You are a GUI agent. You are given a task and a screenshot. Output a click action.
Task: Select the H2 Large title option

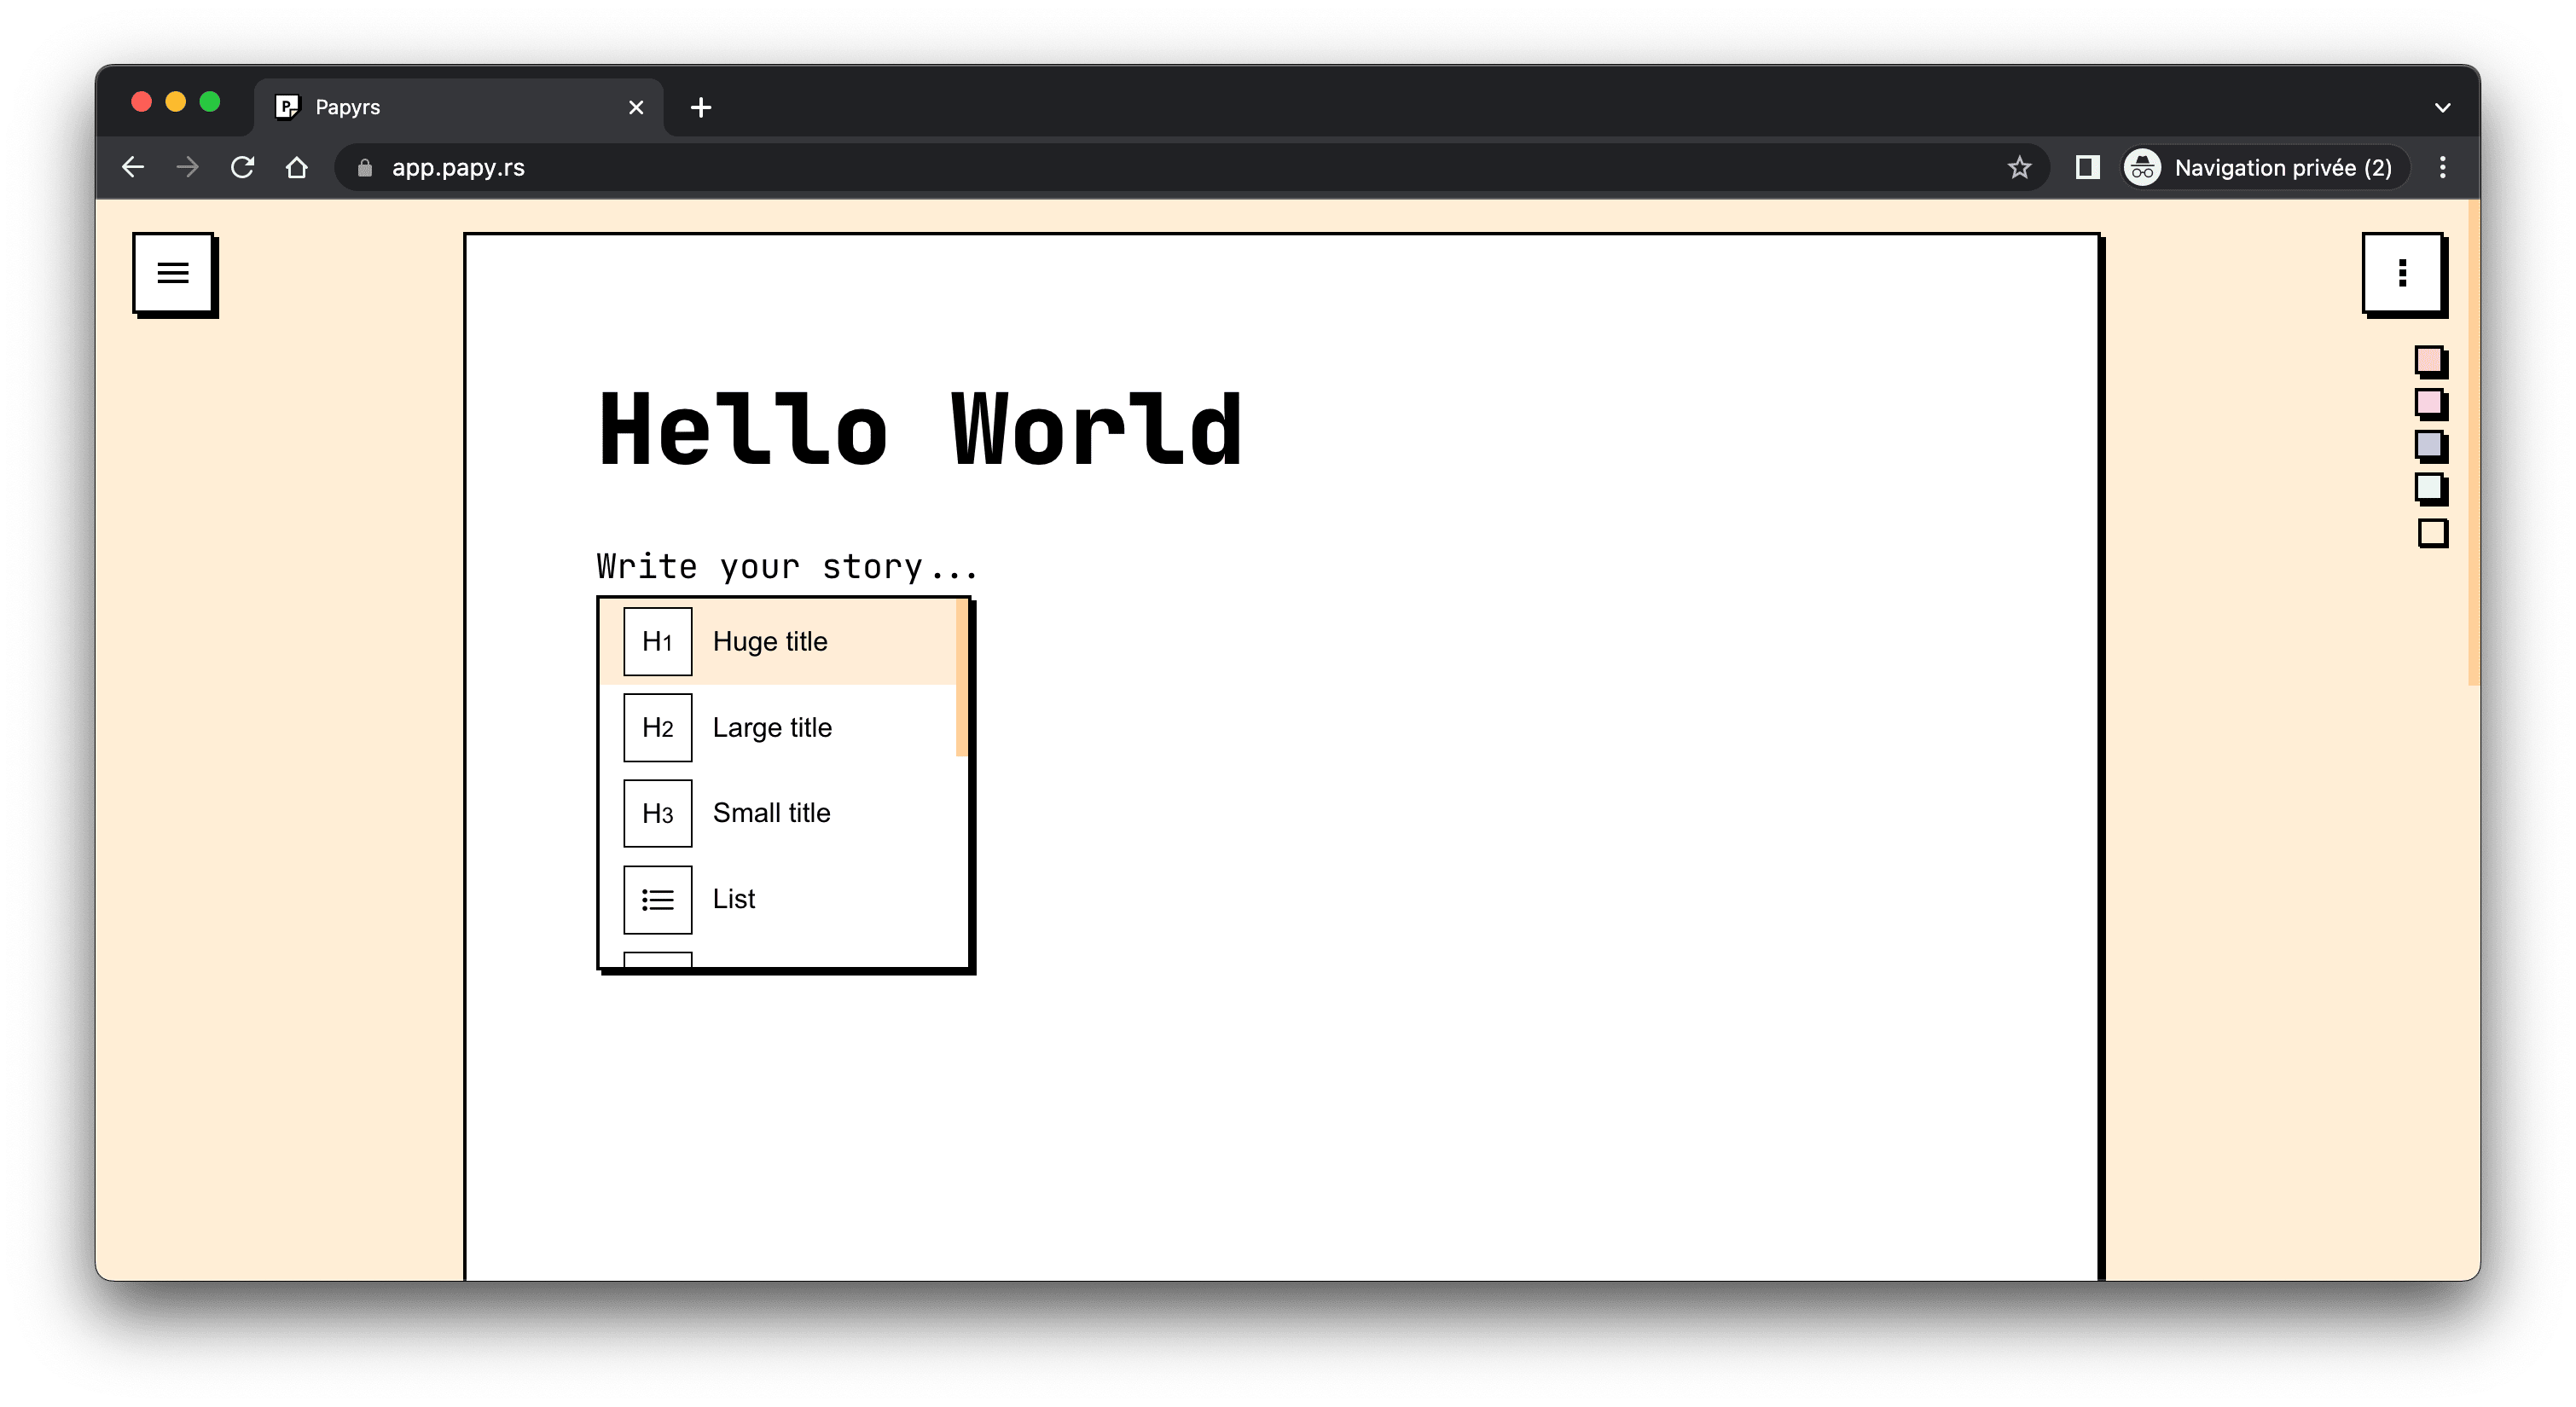click(x=778, y=727)
